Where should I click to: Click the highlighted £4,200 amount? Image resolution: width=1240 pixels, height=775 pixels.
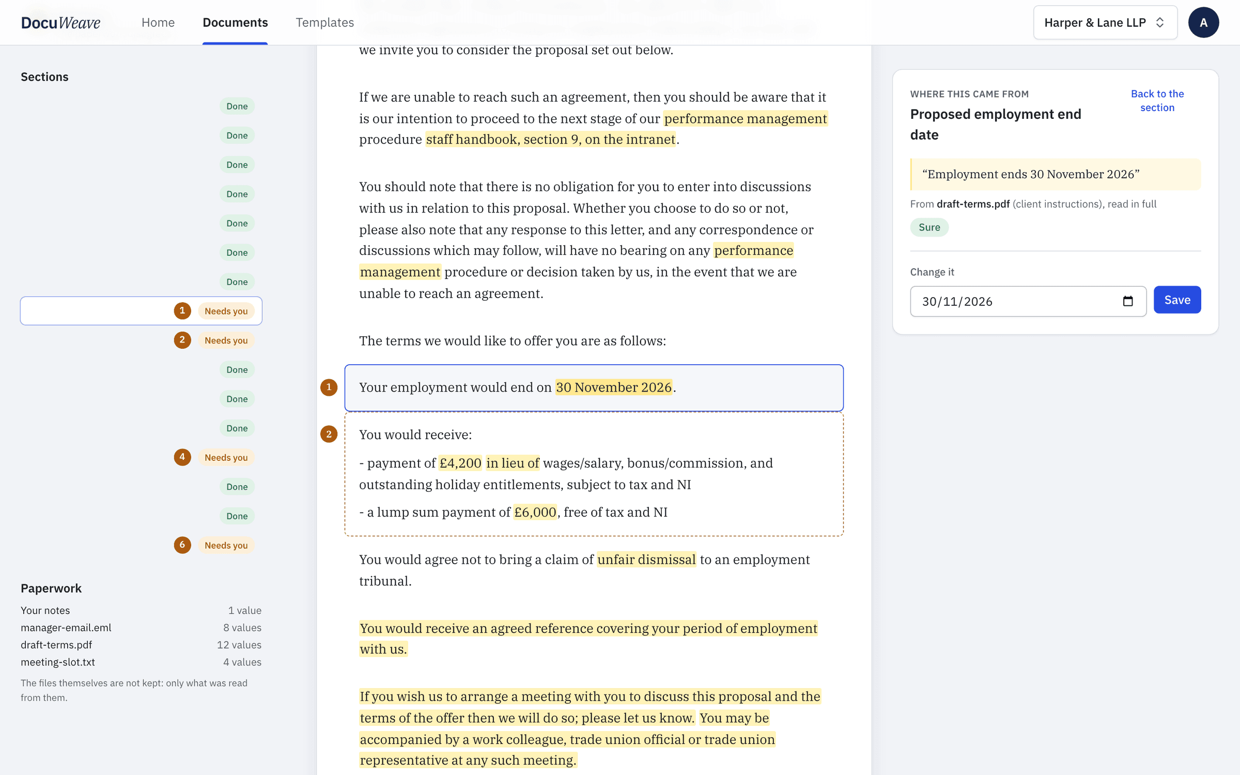pos(460,463)
